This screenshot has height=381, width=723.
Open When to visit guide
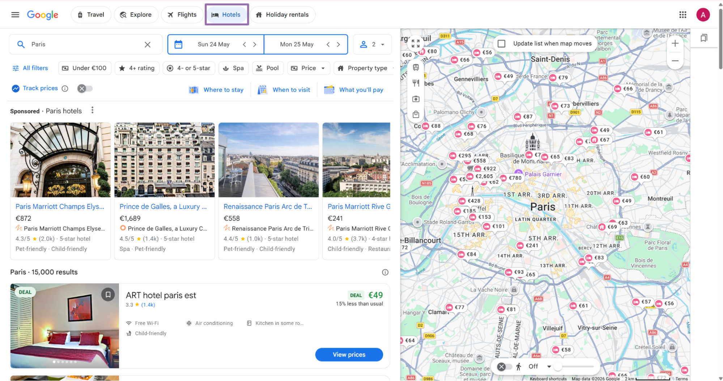[284, 90]
